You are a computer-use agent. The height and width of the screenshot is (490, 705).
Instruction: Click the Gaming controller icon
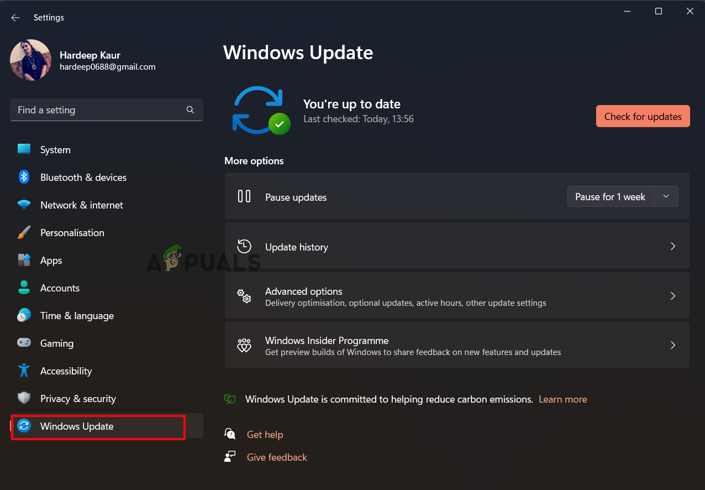click(x=24, y=343)
